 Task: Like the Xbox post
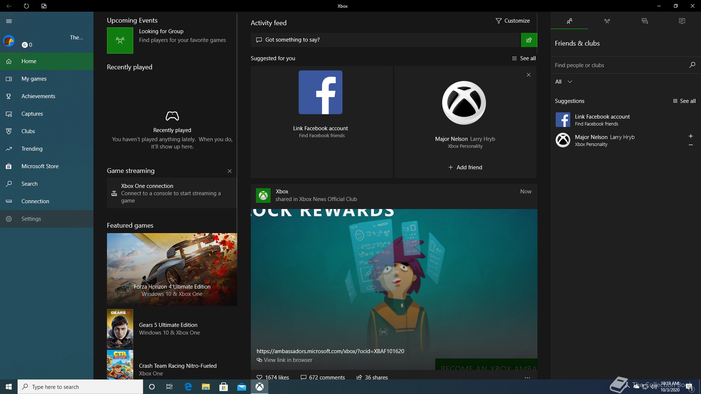[273, 377]
